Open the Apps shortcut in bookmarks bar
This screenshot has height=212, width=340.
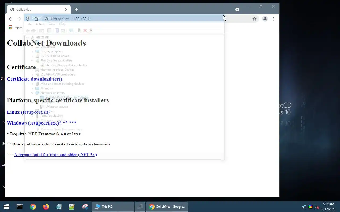15,27
